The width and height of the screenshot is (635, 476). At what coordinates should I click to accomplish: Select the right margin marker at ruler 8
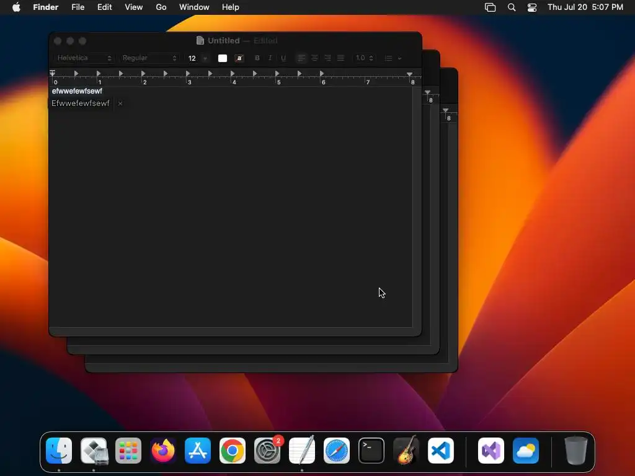410,74
